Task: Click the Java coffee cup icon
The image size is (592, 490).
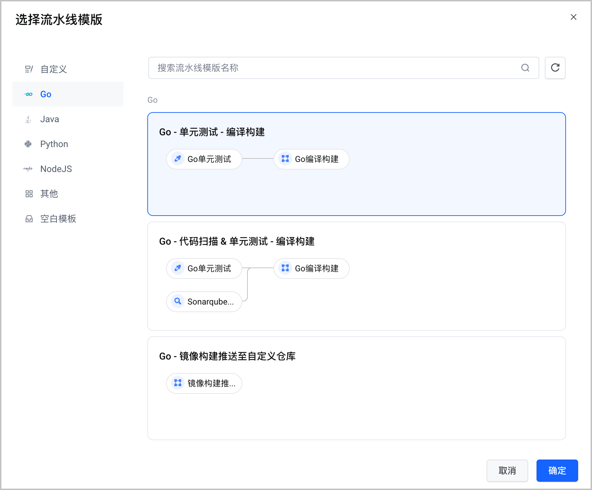Action: [28, 119]
